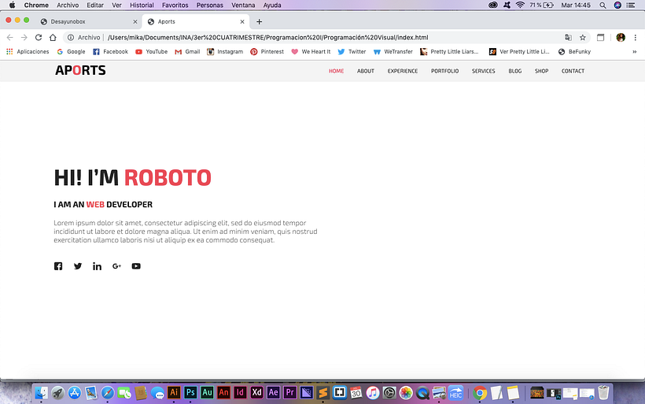The image size is (645, 404).
Task: Open the YouTube bookmark
Action: tap(151, 52)
